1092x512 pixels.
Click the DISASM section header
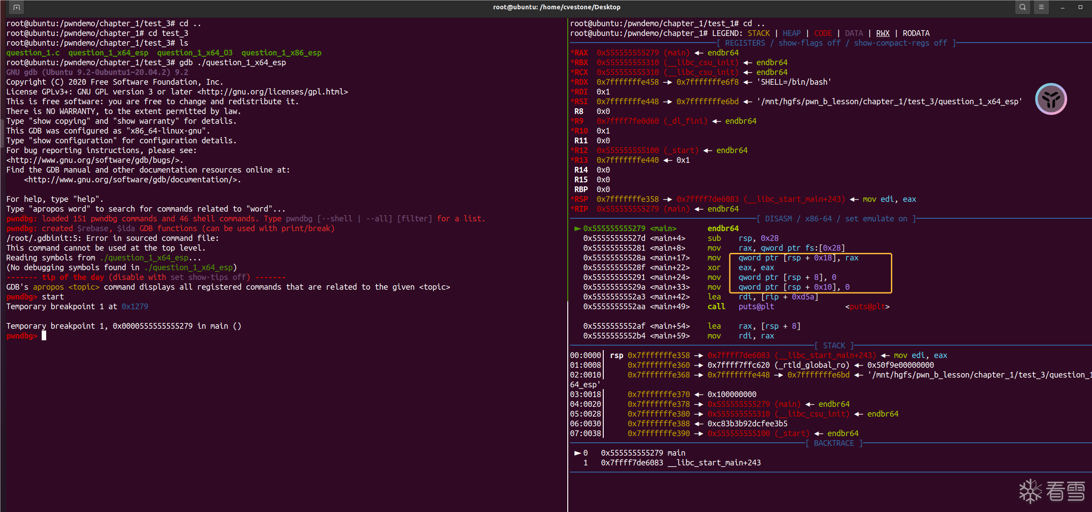(x=778, y=219)
